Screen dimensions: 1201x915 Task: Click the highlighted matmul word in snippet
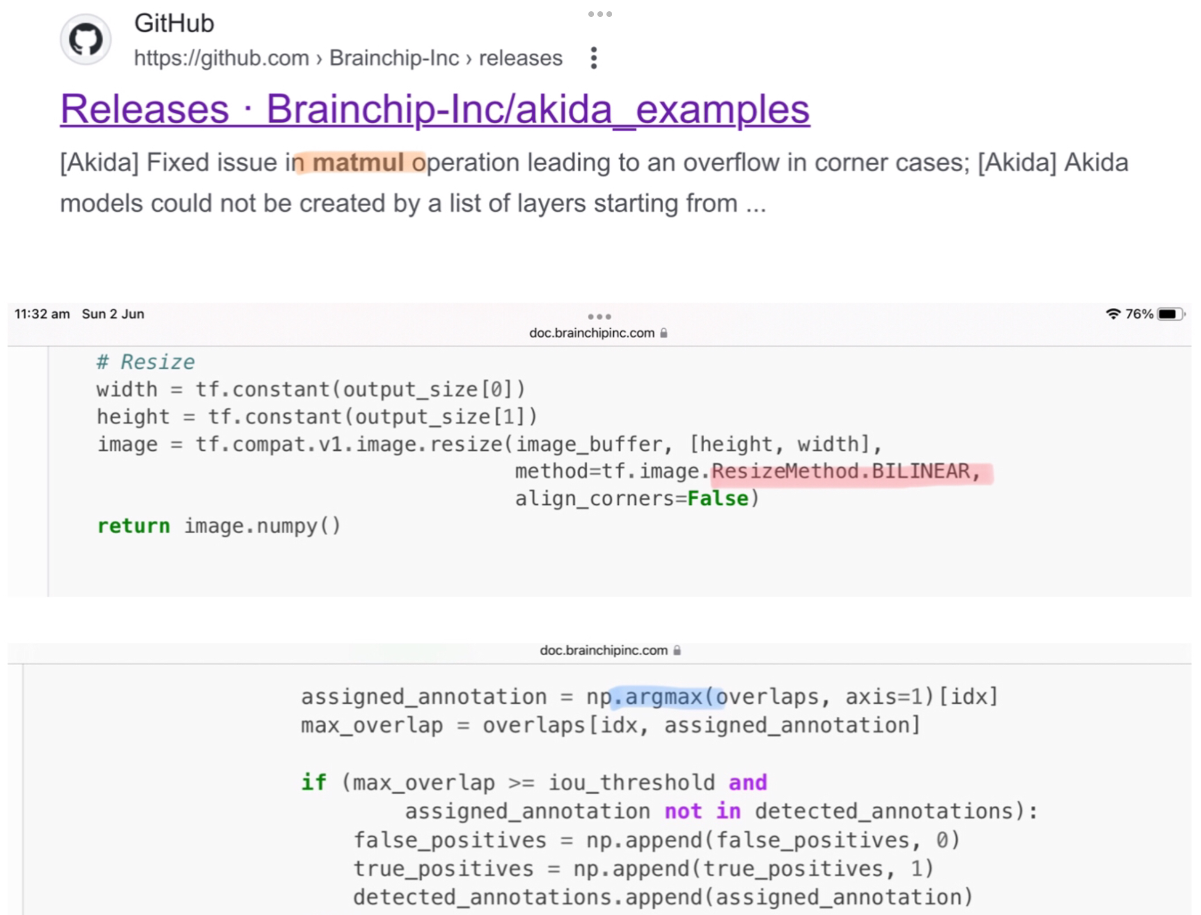[x=358, y=163]
